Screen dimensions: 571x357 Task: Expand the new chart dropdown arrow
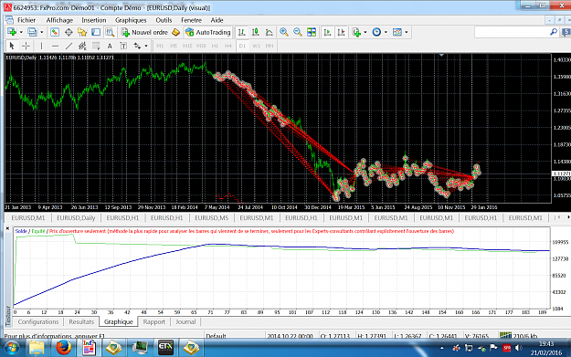pos(21,32)
